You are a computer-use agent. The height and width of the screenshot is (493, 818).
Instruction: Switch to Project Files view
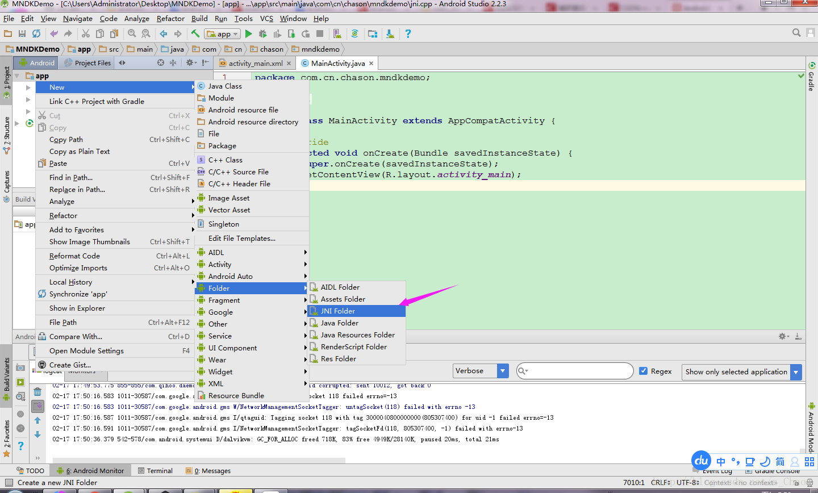pos(87,62)
